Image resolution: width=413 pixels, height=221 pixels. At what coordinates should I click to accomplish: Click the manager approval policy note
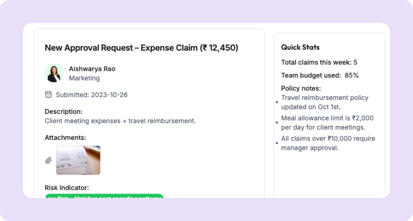tap(328, 143)
